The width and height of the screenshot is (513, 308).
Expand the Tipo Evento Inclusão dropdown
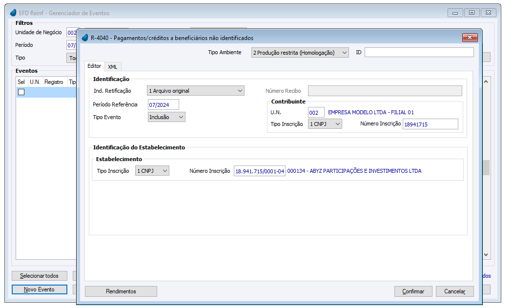166,117
